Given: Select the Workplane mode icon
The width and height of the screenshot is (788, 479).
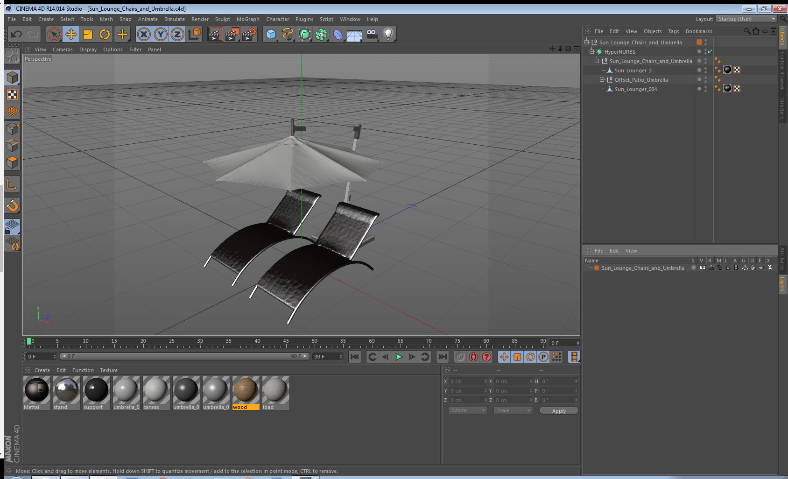Looking at the screenshot, I should pyautogui.click(x=12, y=112).
